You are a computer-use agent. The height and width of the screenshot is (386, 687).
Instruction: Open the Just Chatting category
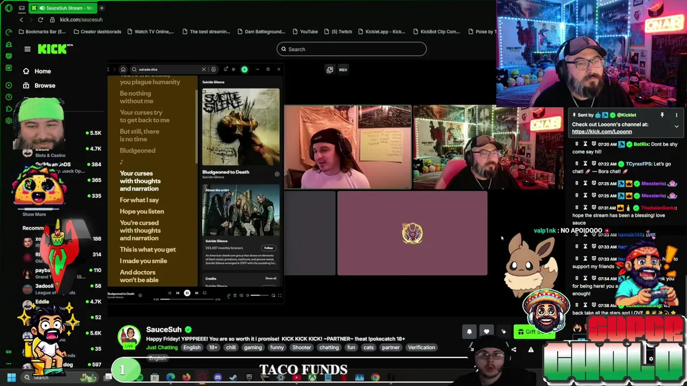pyautogui.click(x=162, y=347)
